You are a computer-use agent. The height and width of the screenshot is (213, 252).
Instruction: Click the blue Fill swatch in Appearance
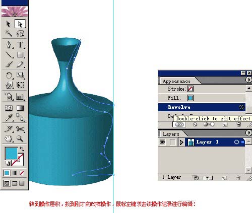190,98
